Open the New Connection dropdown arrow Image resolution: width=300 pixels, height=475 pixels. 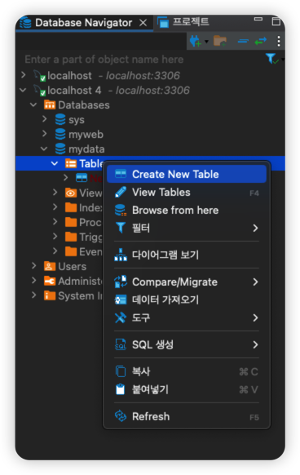(206, 41)
